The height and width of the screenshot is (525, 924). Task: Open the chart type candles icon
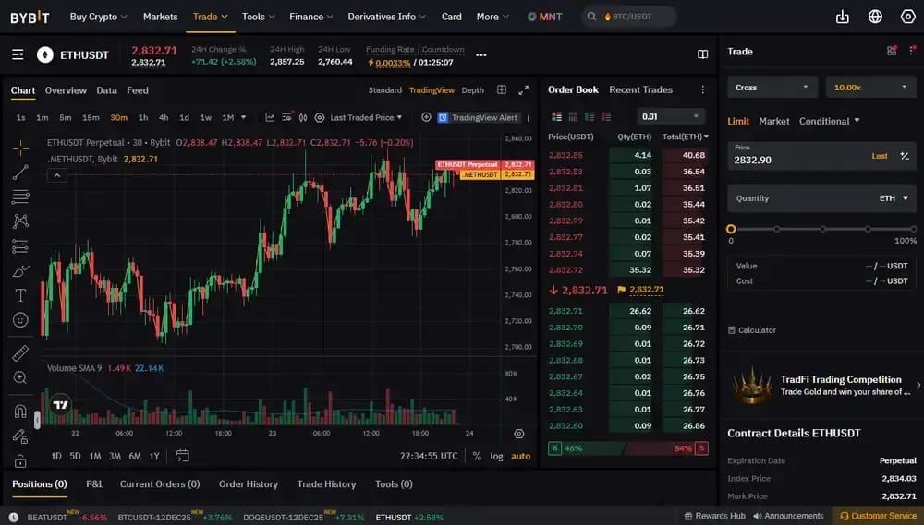click(303, 118)
